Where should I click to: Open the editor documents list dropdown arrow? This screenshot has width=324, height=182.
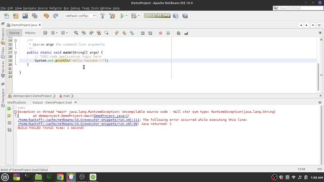tap(313, 25)
